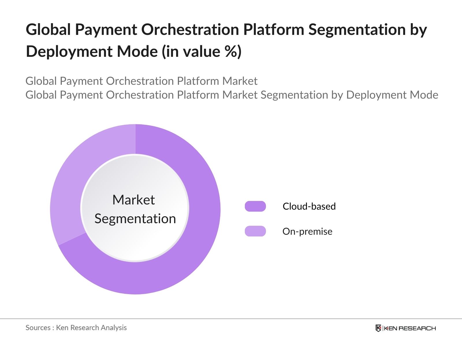Click the donut chart's top boundary line
The height and width of the screenshot is (346, 462).
pyautogui.click(x=135, y=125)
